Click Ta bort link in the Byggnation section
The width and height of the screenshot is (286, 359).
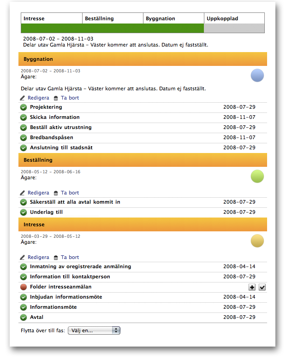(x=70, y=98)
